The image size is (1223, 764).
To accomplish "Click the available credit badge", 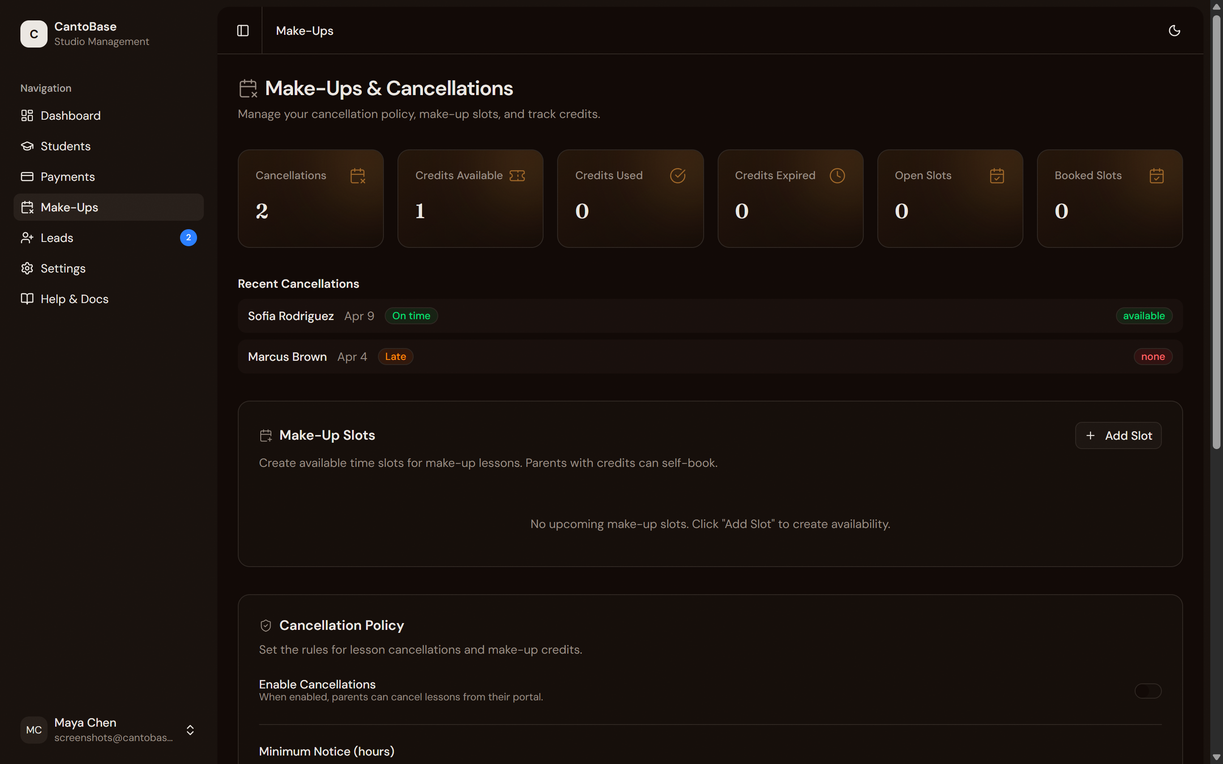I will tap(1144, 316).
